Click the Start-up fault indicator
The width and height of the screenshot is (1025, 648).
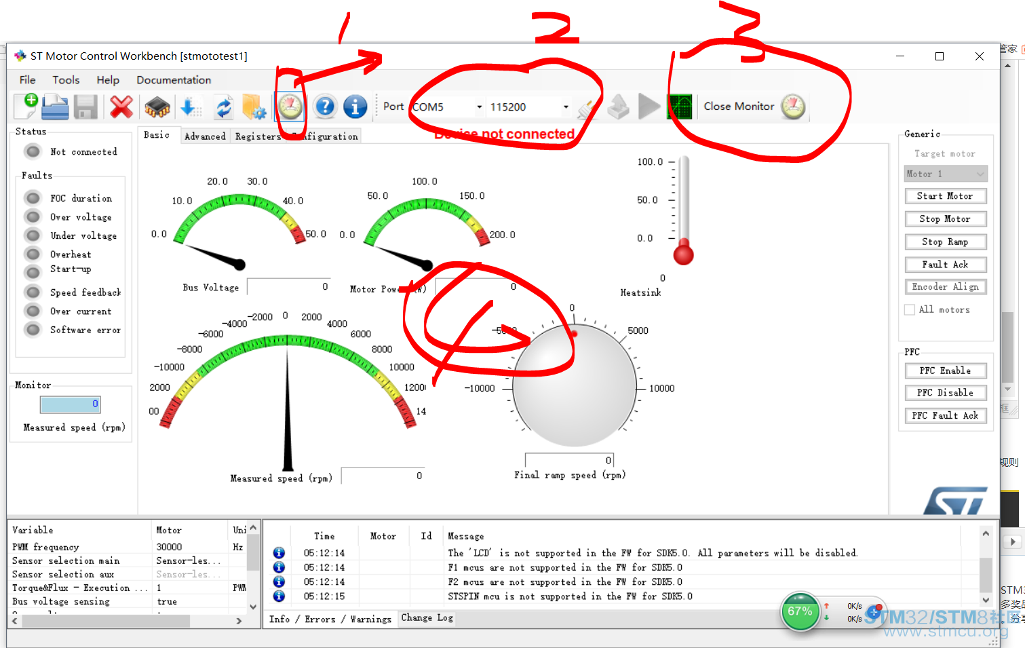tap(32, 271)
